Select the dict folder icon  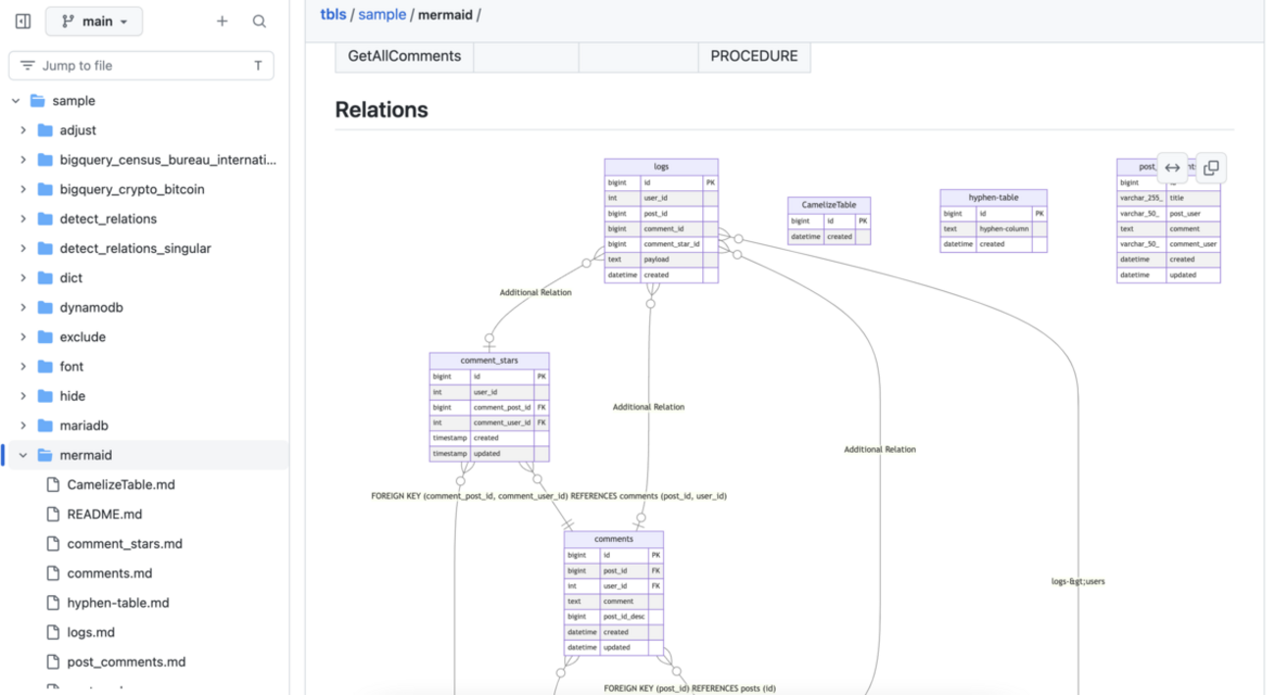click(45, 278)
